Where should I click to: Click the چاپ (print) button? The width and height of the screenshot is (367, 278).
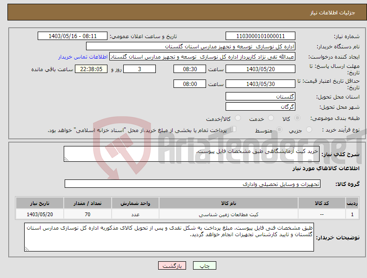click(205, 265)
